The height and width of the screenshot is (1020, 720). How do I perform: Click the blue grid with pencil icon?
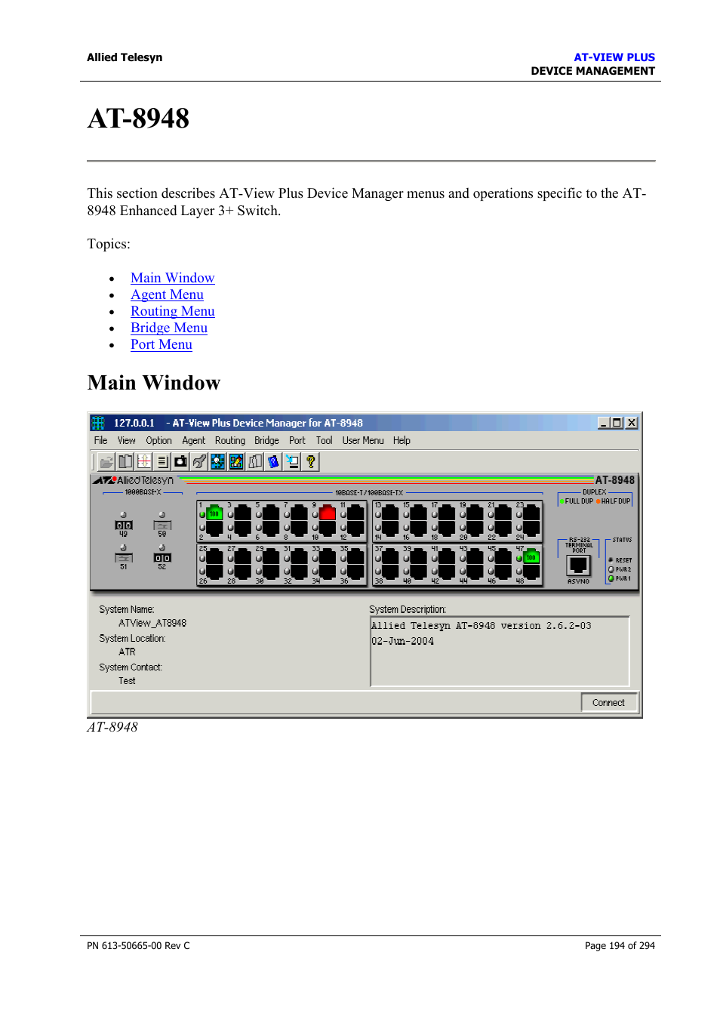click(x=236, y=461)
